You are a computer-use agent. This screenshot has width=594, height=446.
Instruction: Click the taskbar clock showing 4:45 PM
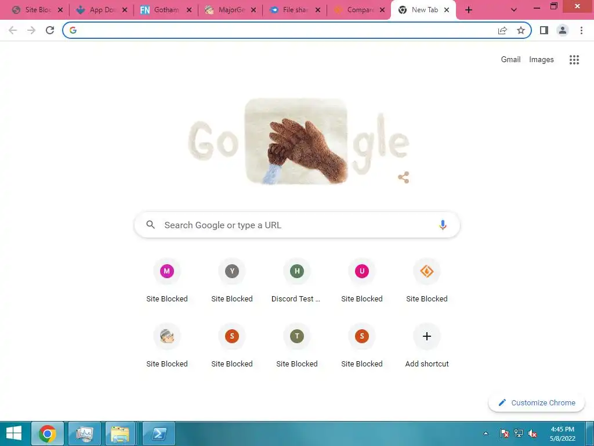[563, 433]
